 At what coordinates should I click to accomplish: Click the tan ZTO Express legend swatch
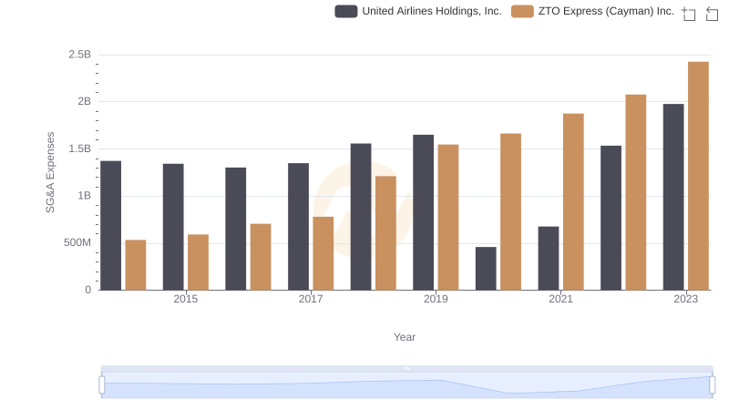[522, 12]
